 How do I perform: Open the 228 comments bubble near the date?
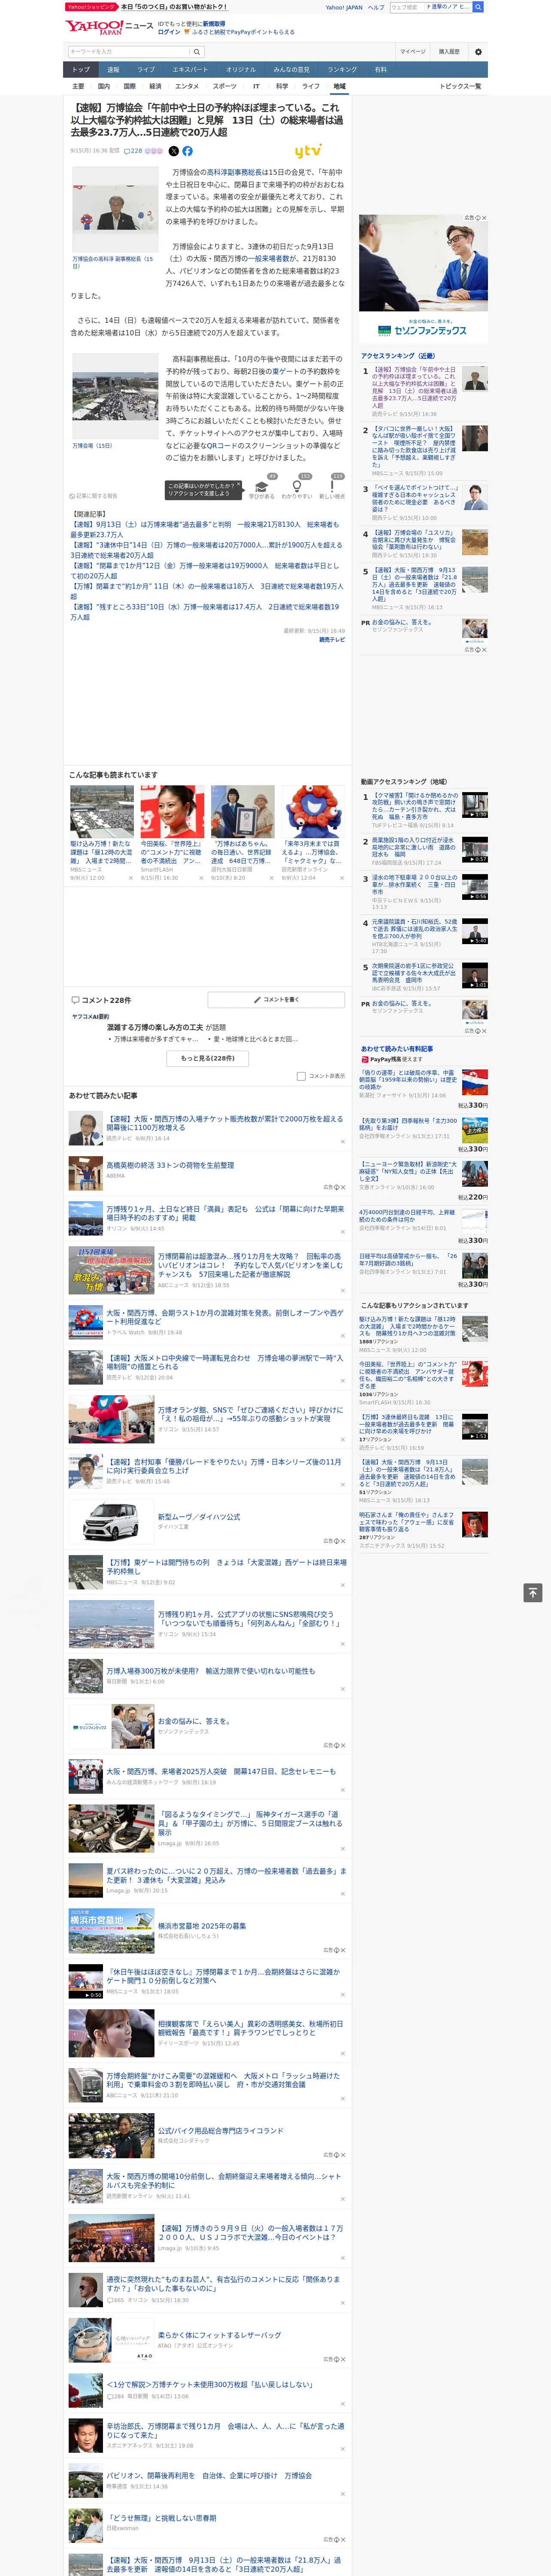133,151
